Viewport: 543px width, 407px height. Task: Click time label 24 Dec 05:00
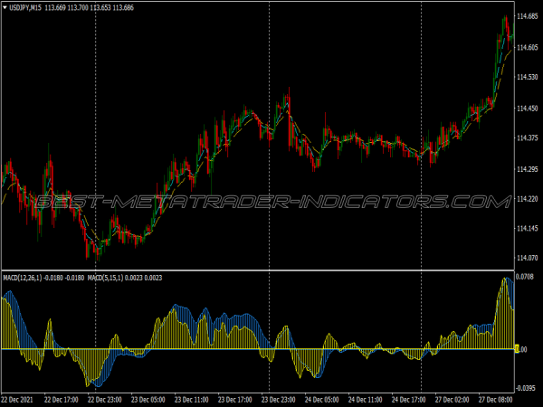[321, 400]
